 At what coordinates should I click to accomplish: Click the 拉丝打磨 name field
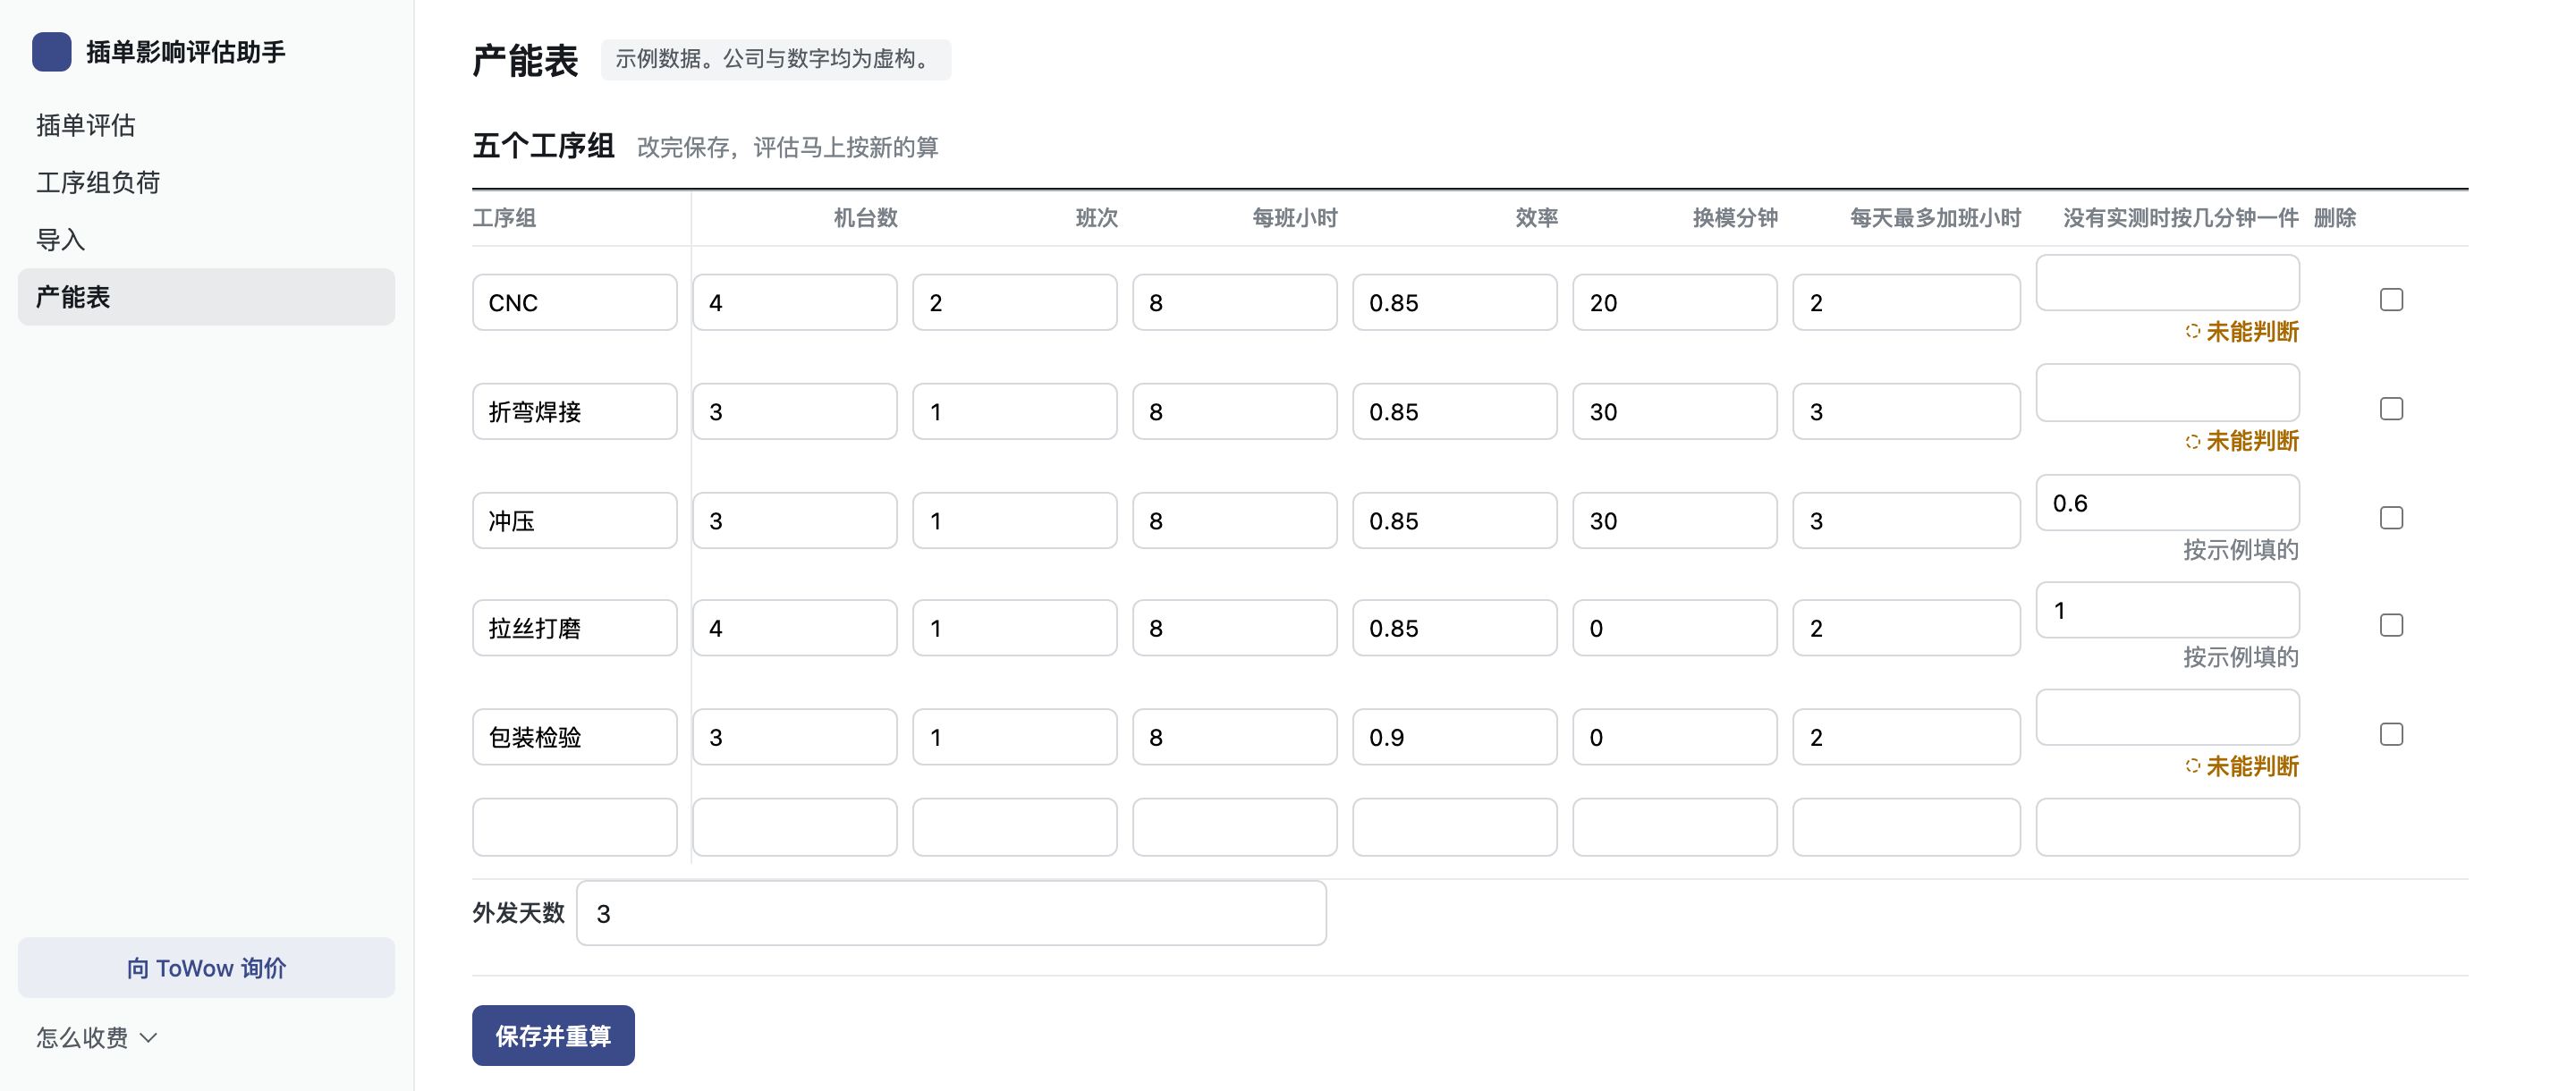(575, 628)
